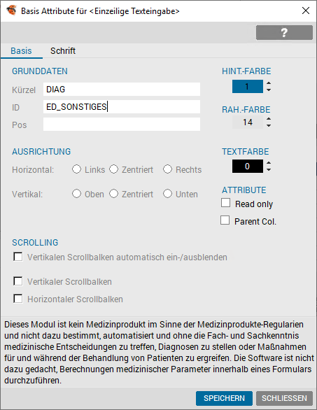Enable the Read only checkbox
317x410 pixels.
pos(226,203)
